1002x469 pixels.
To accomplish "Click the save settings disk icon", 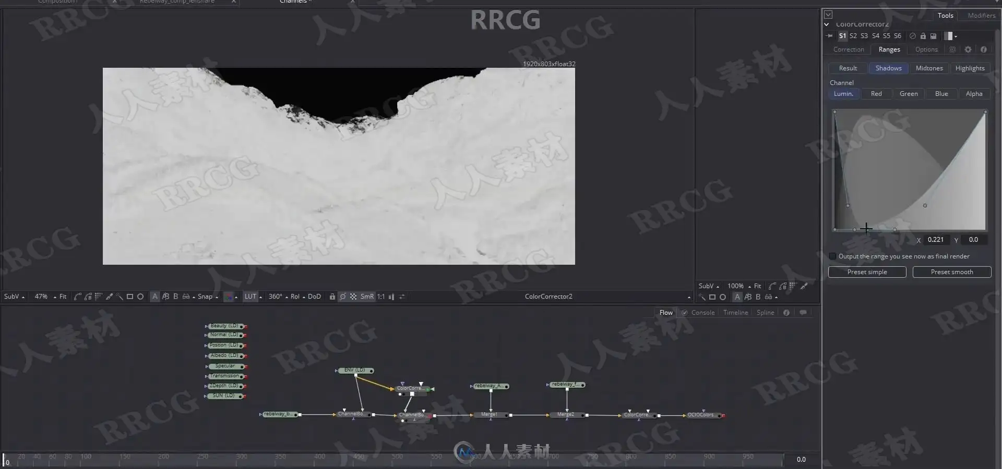I will (933, 36).
